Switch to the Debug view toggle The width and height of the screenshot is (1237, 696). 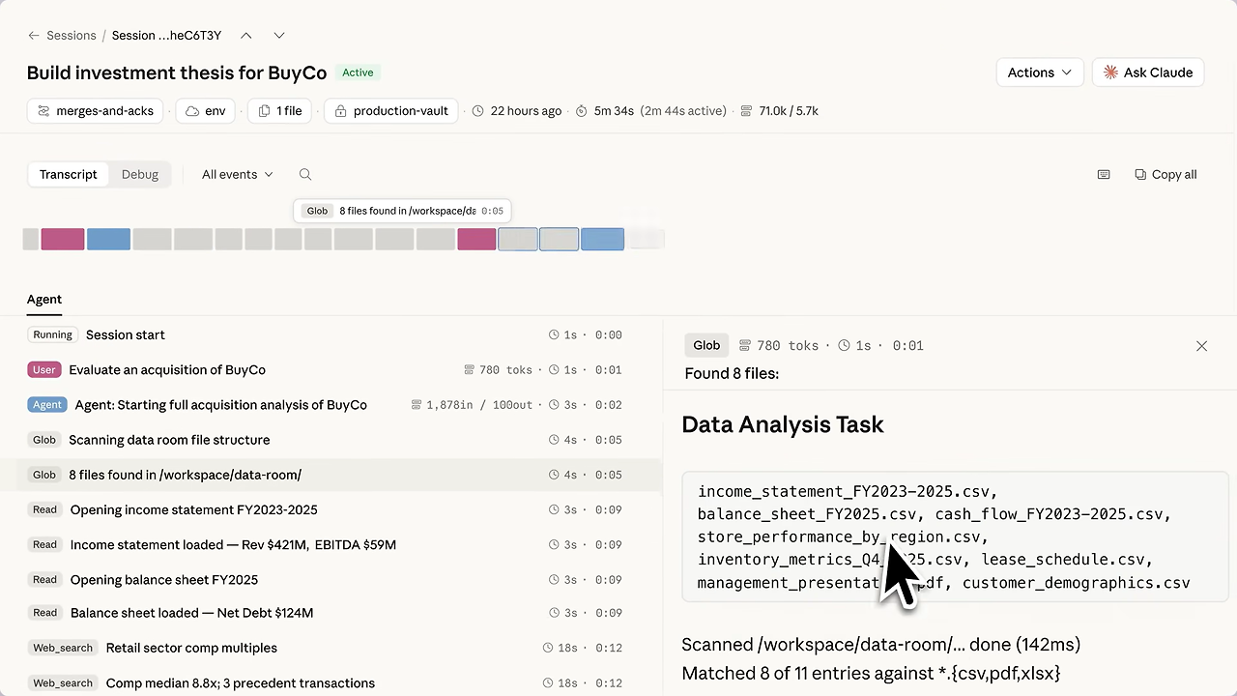point(140,175)
